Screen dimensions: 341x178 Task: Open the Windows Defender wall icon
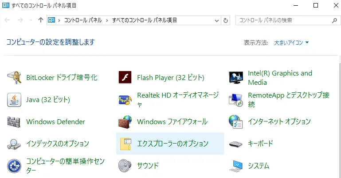click(14, 122)
